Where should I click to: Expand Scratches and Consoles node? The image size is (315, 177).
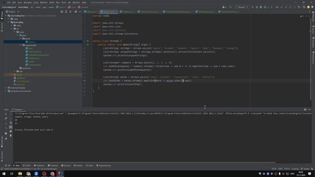5,91
